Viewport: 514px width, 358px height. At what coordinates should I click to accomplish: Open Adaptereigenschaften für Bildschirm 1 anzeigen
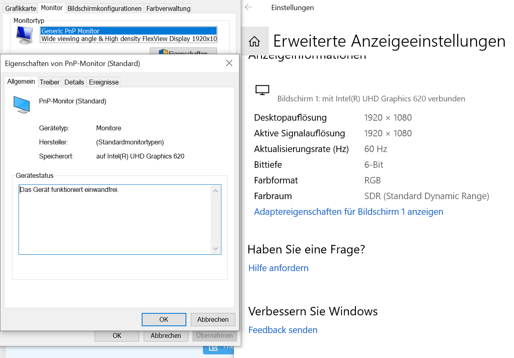[349, 212]
